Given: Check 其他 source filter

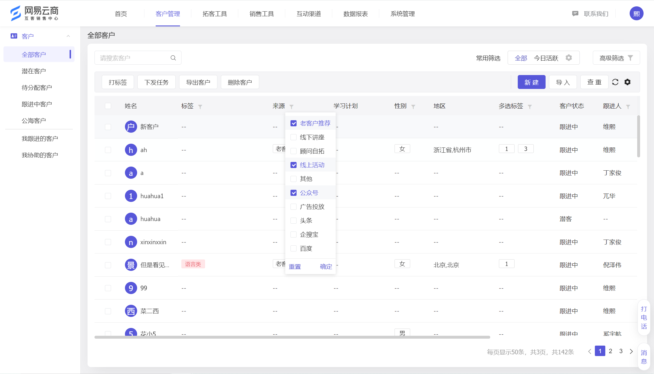Looking at the screenshot, I should pos(294,179).
